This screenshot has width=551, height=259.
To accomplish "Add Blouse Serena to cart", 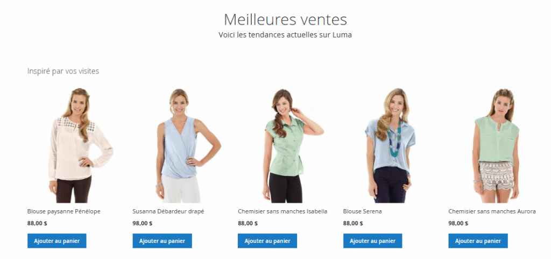I will [x=372, y=241].
